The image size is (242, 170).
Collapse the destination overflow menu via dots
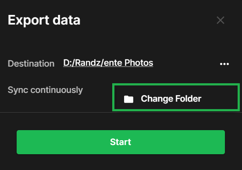pyautogui.click(x=224, y=64)
